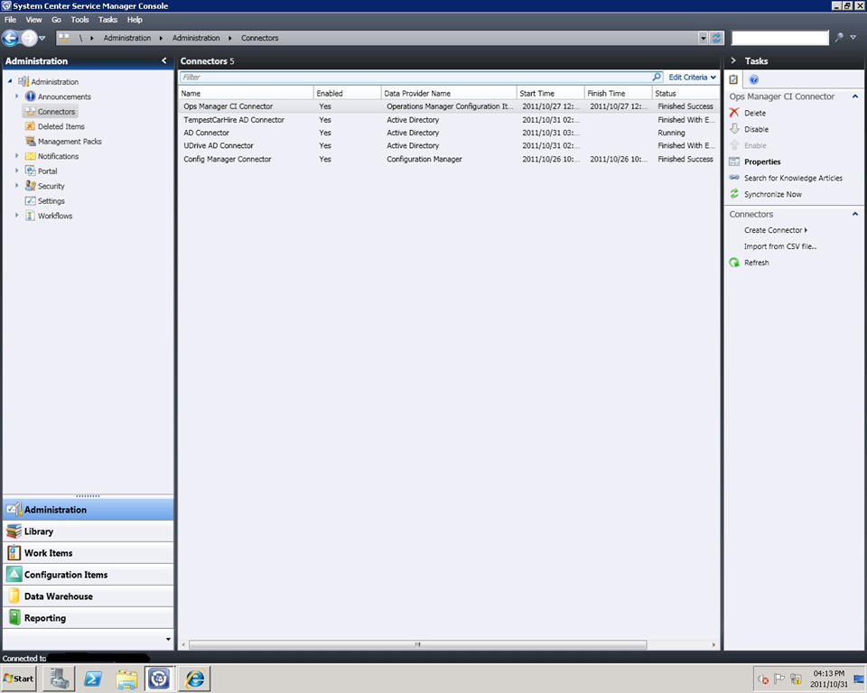Select the Config Manager Connector row
This screenshot has width=867, height=693.
228,159
